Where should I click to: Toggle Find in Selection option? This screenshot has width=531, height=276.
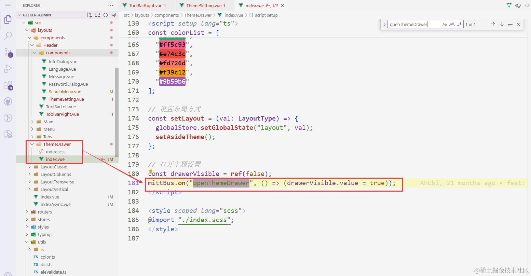[510, 24]
